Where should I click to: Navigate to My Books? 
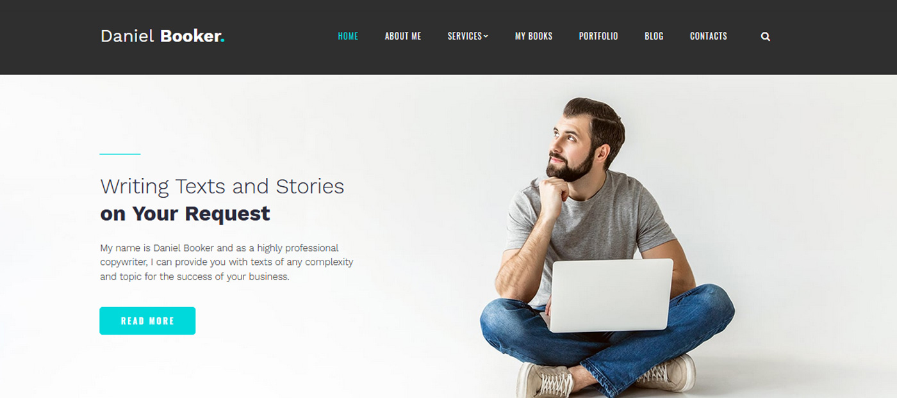pos(534,36)
